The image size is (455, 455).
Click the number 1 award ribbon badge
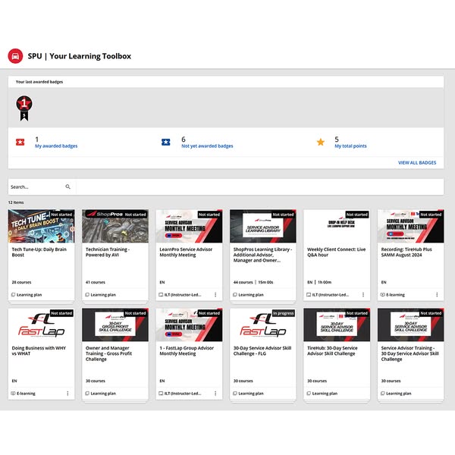click(x=24, y=105)
